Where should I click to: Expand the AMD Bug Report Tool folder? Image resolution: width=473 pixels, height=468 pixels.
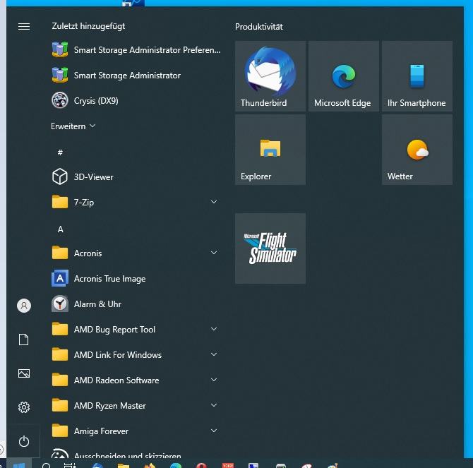pyautogui.click(x=136, y=329)
